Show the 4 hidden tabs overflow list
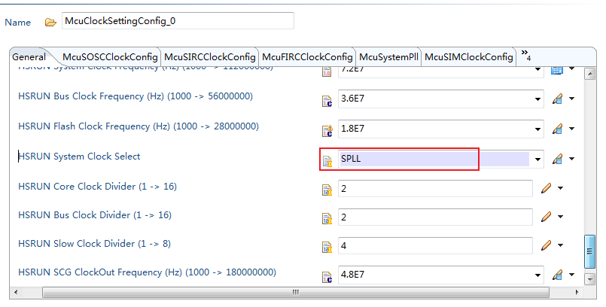Screen dimensions: 606x307 [525, 55]
